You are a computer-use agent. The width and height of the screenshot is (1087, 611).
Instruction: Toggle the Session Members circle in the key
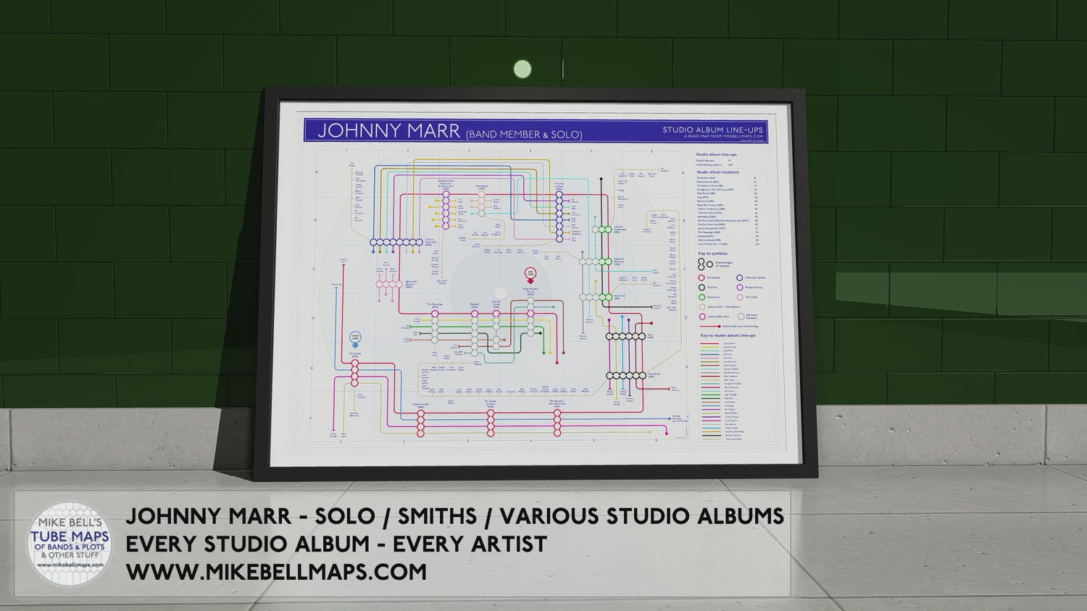(740, 316)
